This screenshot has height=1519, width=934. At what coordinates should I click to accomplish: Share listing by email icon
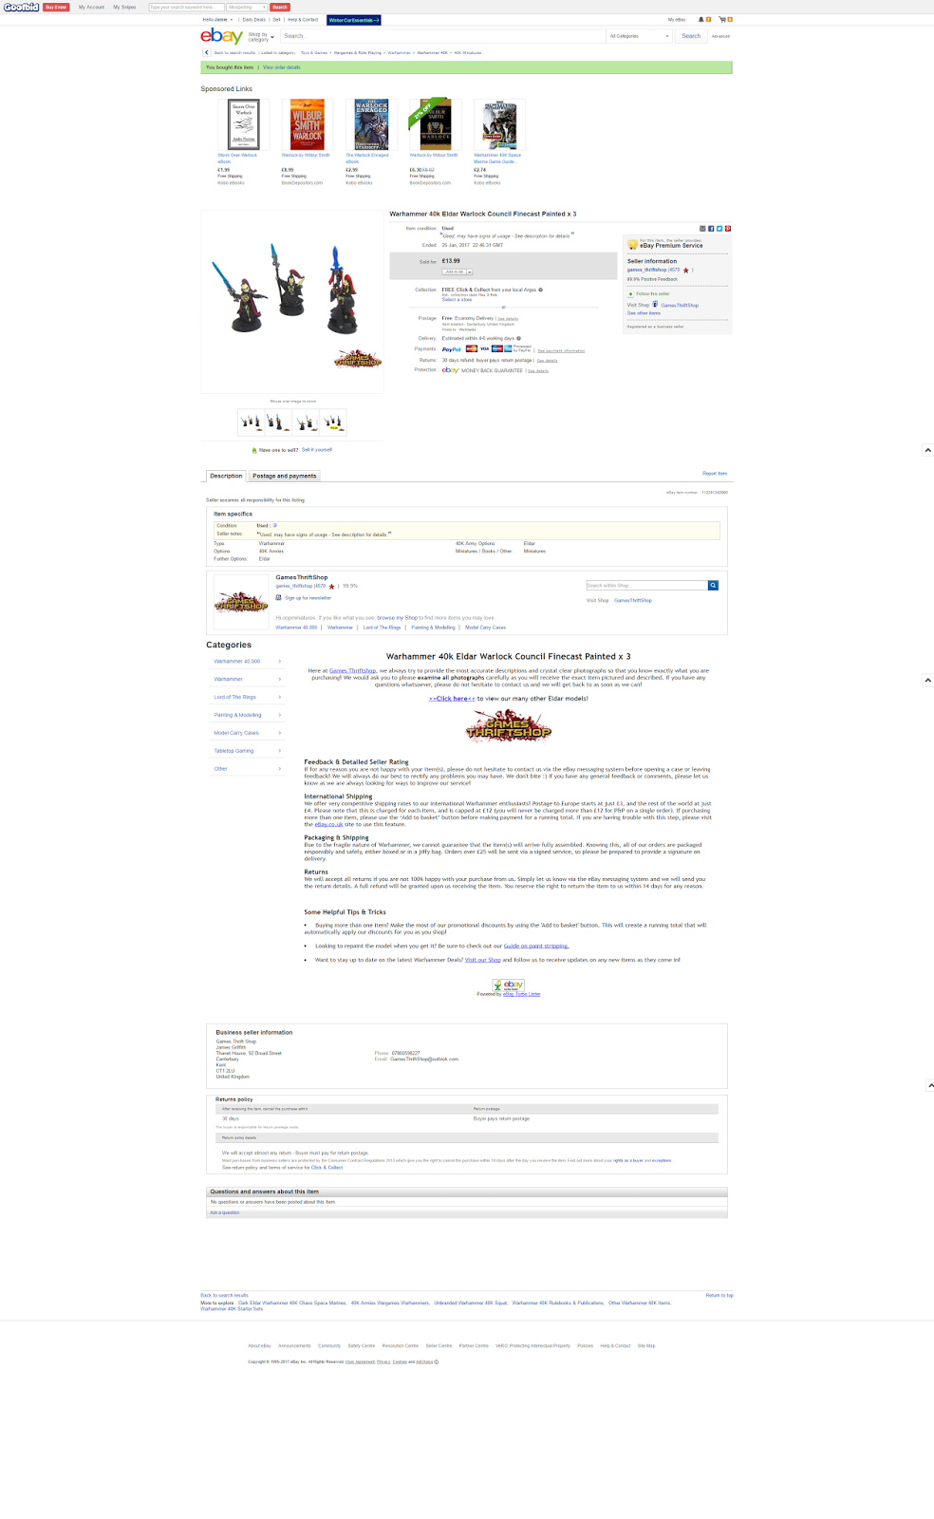coord(703,228)
